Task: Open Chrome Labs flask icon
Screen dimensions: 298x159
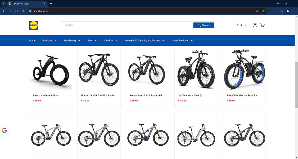Action: (282, 11)
